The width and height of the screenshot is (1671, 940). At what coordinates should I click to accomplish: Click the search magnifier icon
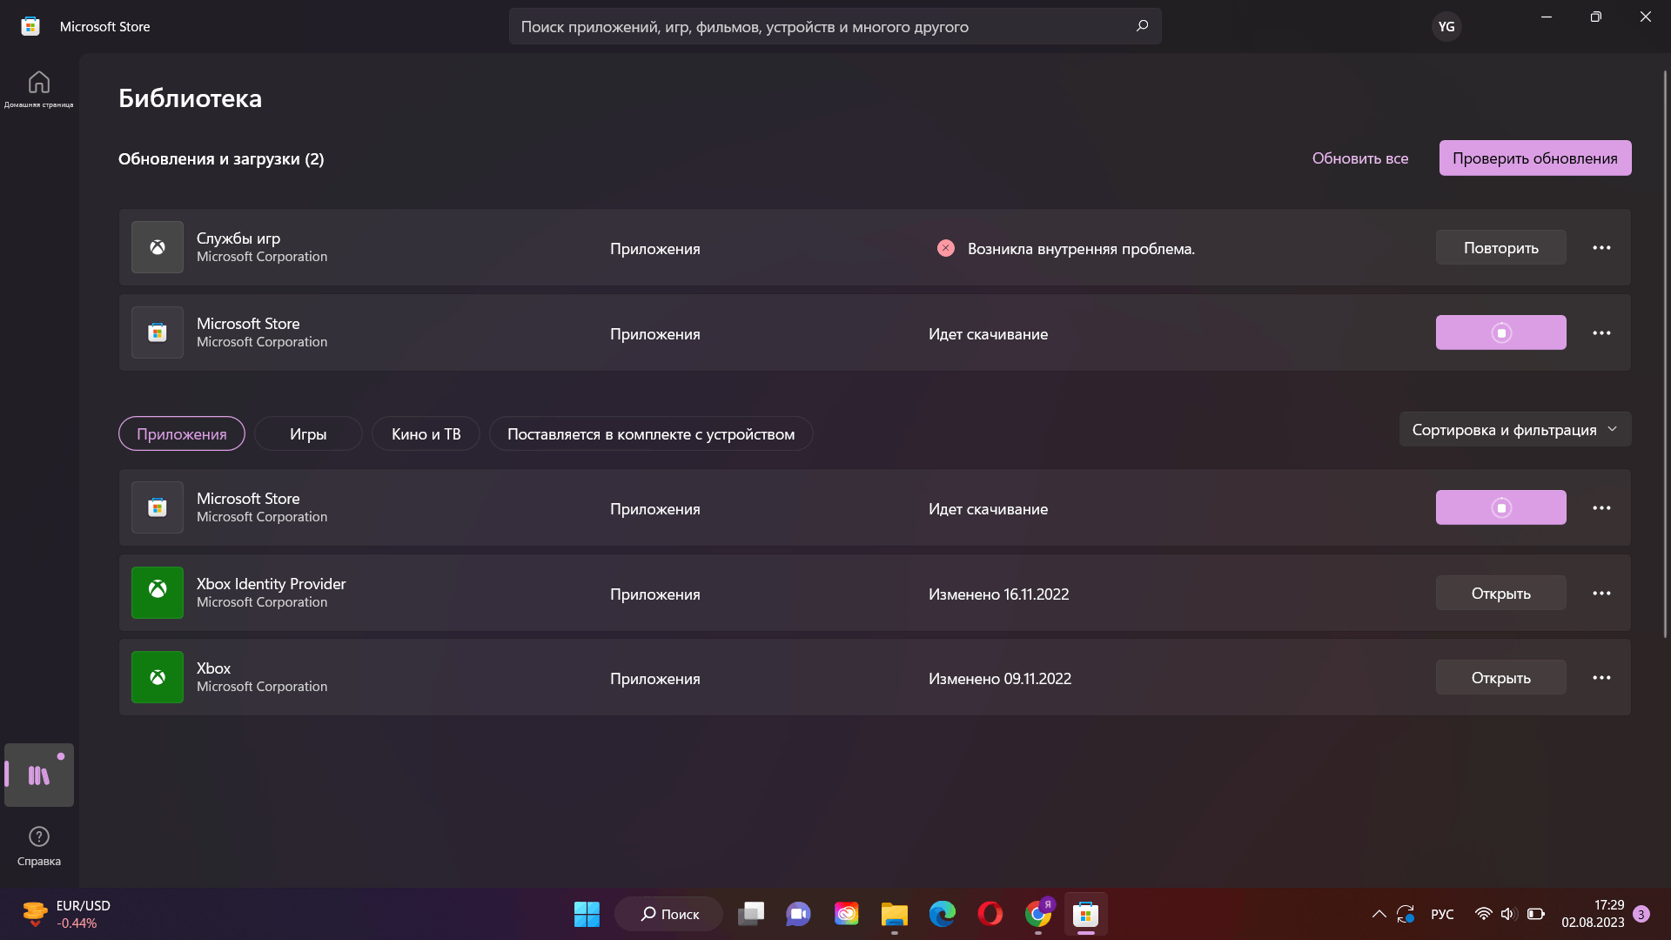click(x=1142, y=26)
